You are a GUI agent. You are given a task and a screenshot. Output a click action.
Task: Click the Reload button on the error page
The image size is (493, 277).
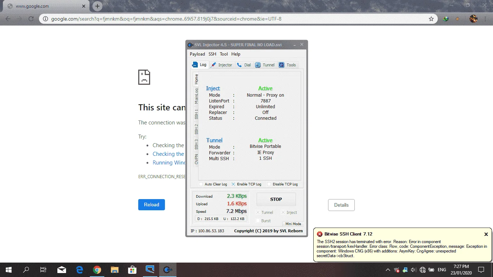click(152, 205)
